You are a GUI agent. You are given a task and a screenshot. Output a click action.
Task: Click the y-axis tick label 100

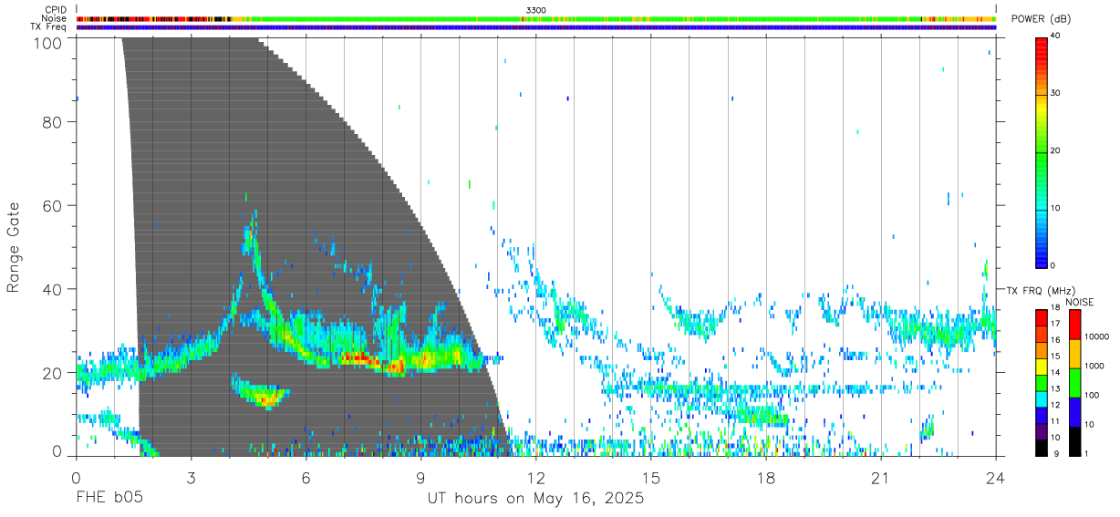point(49,42)
